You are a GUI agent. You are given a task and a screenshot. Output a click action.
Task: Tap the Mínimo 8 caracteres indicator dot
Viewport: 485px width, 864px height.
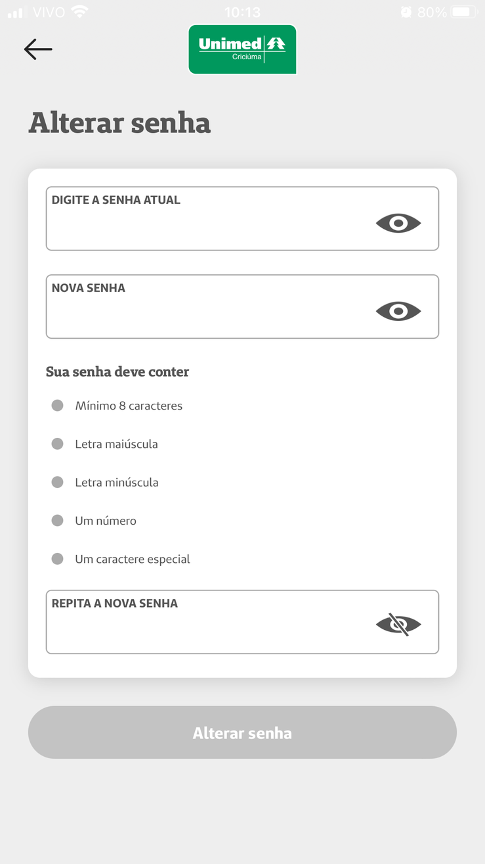[x=58, y=405]
